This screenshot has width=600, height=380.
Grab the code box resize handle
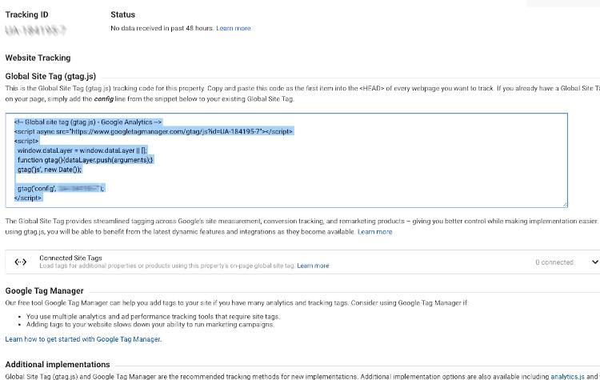coord(565,205)
